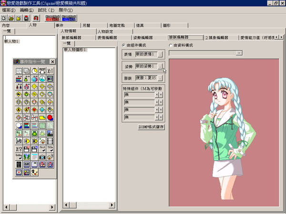The width and height of the screenshot is (286, 214).
Task: Choose the calendar grid command icon
Action: [x=34, y=157]
